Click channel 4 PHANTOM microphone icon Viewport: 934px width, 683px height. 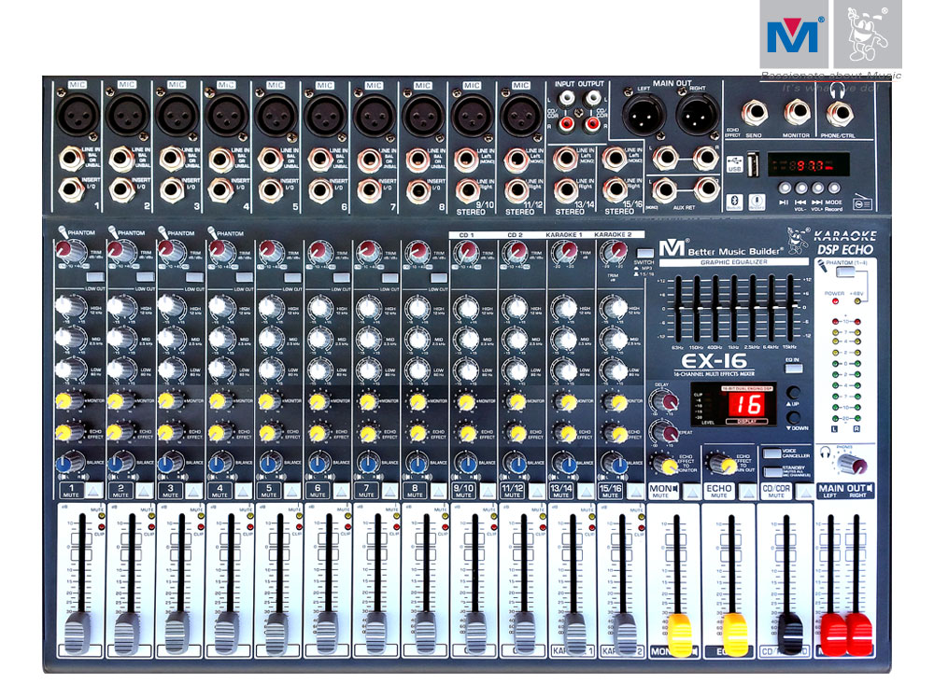[211, 231]
